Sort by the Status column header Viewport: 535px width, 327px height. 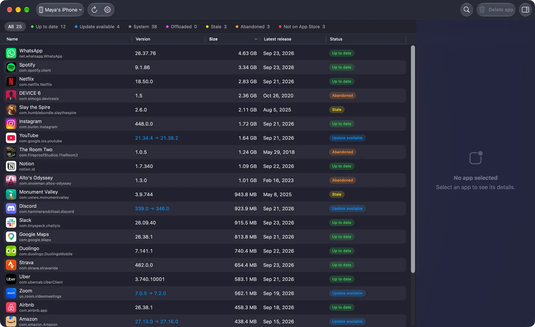pos(366,39)
